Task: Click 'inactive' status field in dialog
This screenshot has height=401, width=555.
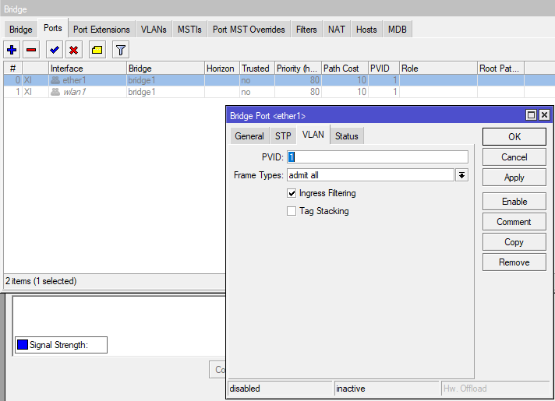Action: (x=387, y=389)
